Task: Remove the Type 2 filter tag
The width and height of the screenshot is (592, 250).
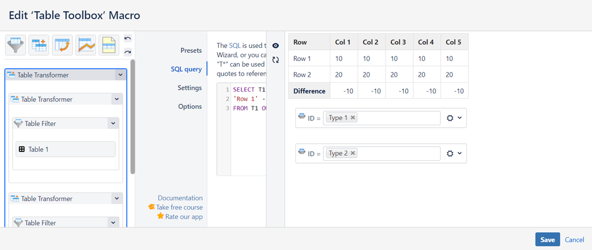Action: pyautogui.click(x=353, y=153)
